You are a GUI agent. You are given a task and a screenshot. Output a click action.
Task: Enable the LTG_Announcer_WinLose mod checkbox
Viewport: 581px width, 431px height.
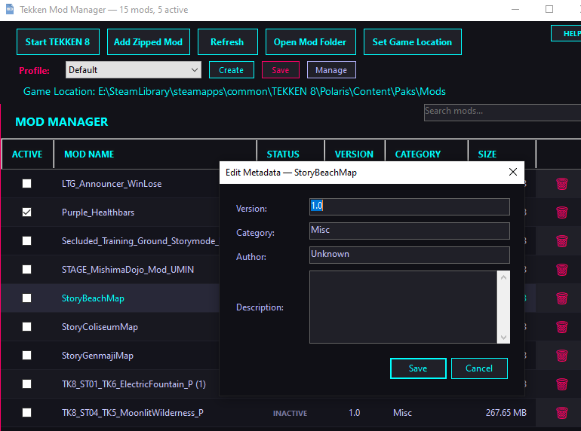click(x=26, y=184)
